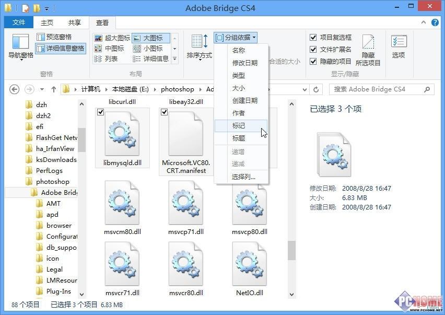
Task: Go forward with the forward arrow
Action: click(x=29, y=89)
